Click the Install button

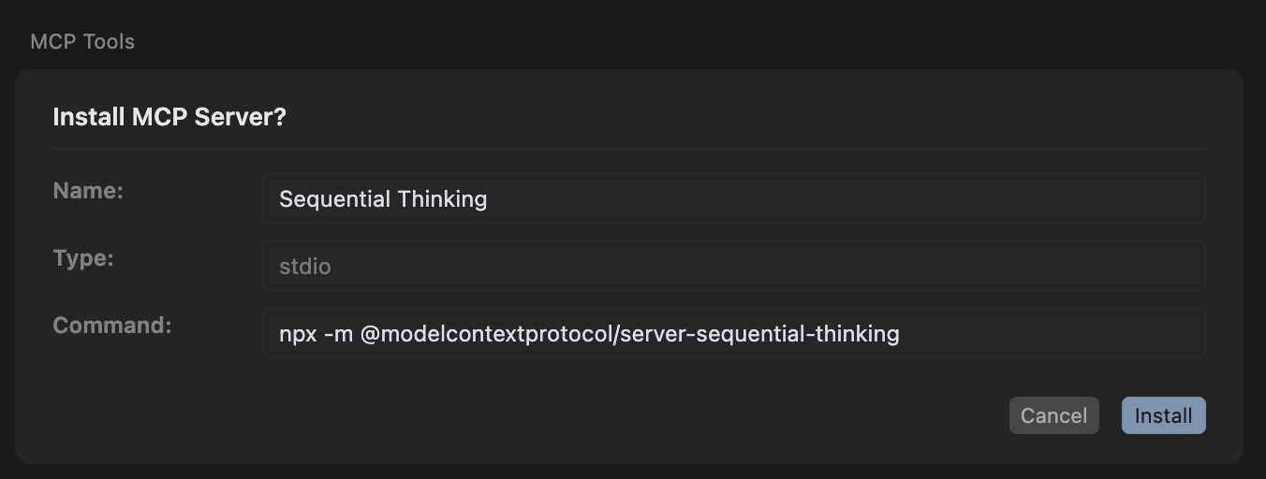(1163, 415)
